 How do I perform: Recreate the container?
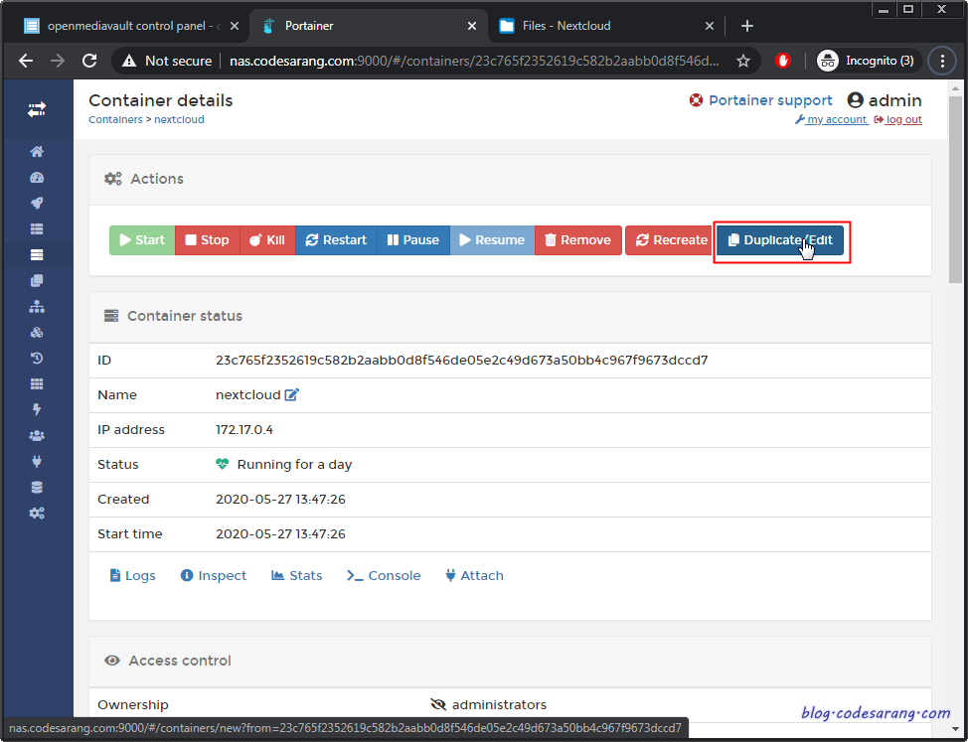click(x=671, y=240)
